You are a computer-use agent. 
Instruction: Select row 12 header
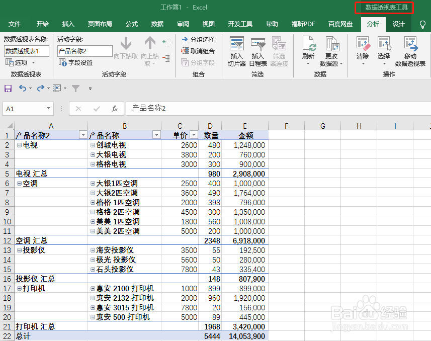click(x=7, y=240)
